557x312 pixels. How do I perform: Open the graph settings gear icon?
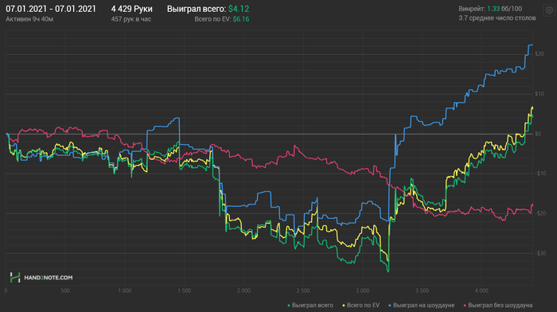tap(549, 10)
